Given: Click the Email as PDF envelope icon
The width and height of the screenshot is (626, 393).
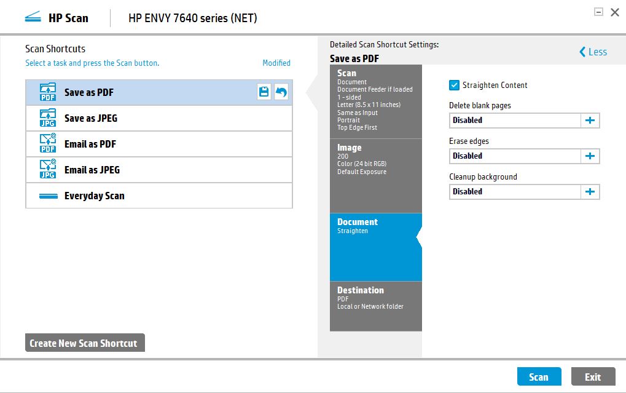Looking at the screenshot, I should [x=48, y=143].
